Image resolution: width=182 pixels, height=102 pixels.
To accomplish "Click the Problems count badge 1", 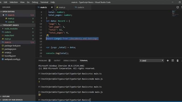I will coord(49,61).
